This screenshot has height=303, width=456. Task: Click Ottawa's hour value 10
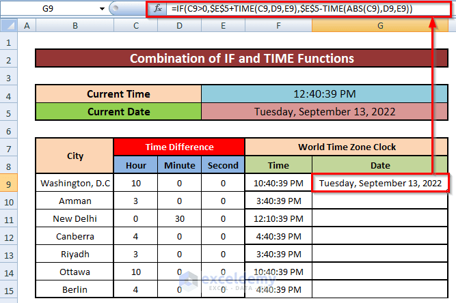136,272
